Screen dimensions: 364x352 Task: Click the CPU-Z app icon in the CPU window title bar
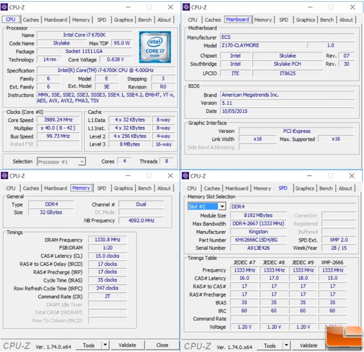(4, 7)
